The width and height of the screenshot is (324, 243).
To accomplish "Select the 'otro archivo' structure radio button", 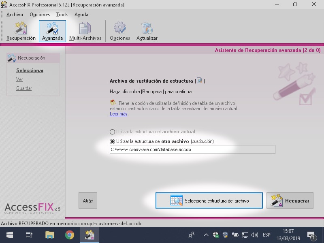I will (112, 141).
